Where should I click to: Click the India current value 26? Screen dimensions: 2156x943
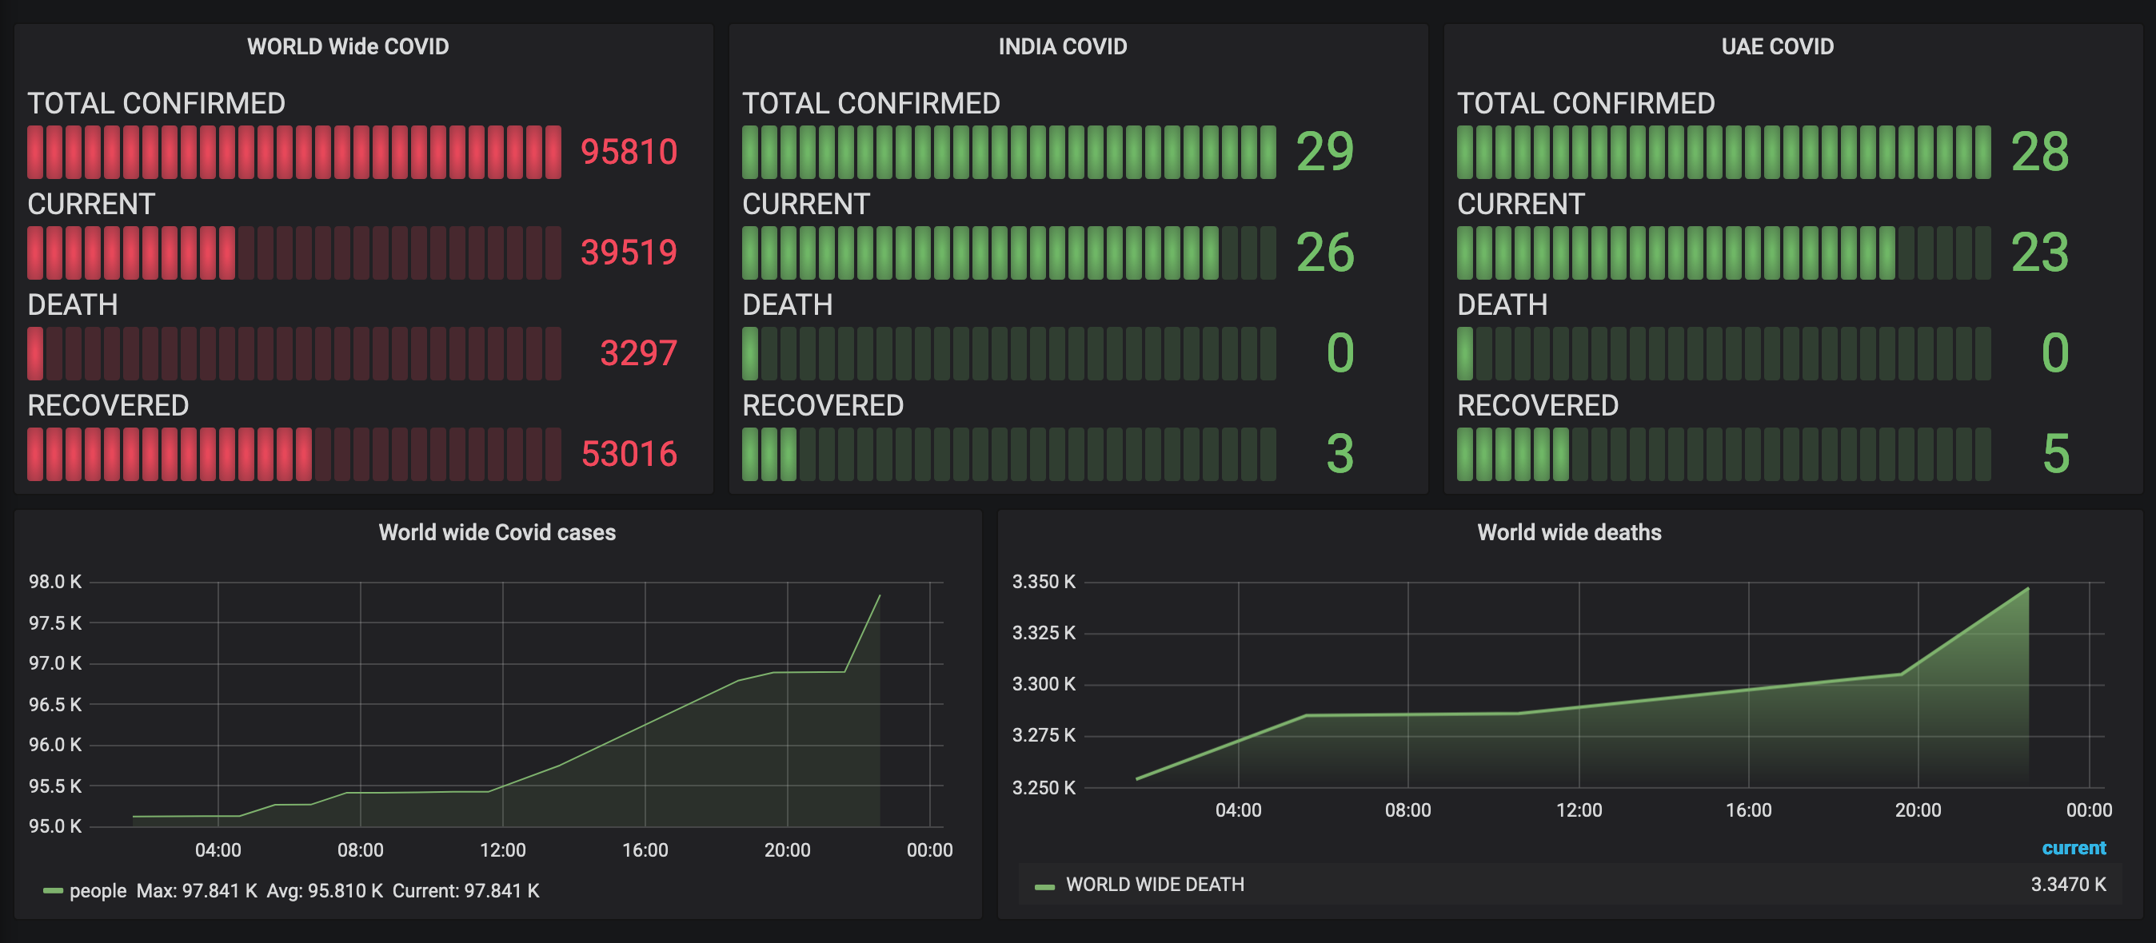click(x=1325, y=252)
